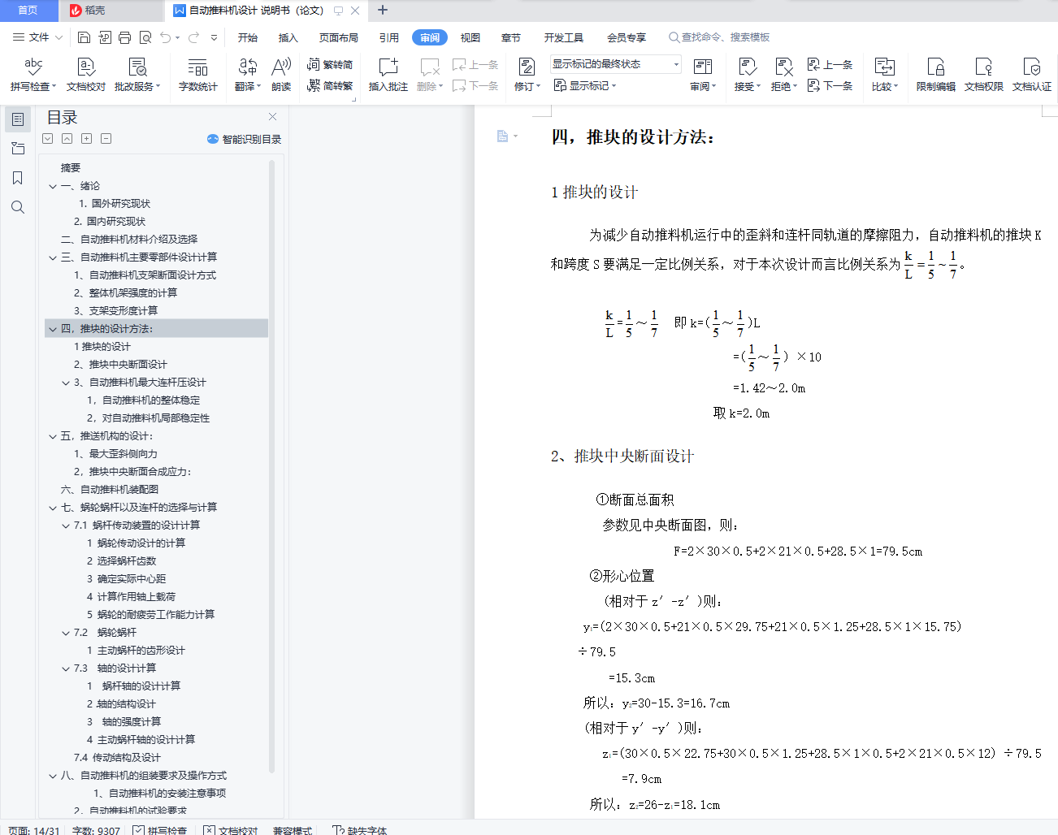Image resolution: width=1058 pixels, height=835 pixels.
Task: Switch to the 开始 ribbon tab
Action: (x=248, y=37)
